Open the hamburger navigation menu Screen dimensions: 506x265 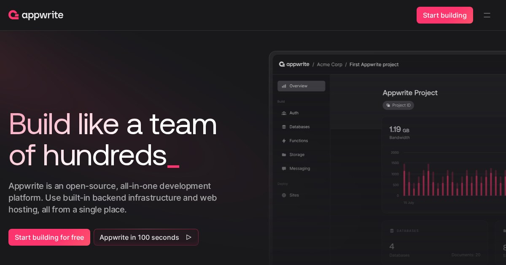coord(487,15)
